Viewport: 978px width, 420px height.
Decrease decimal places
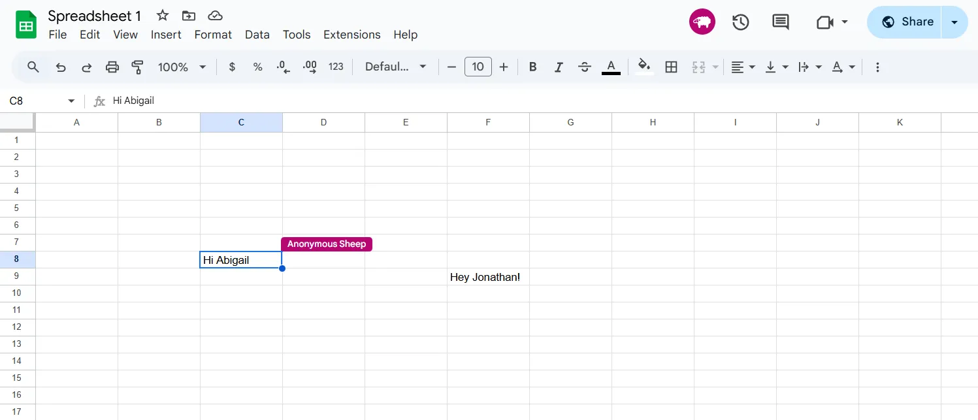283,67
